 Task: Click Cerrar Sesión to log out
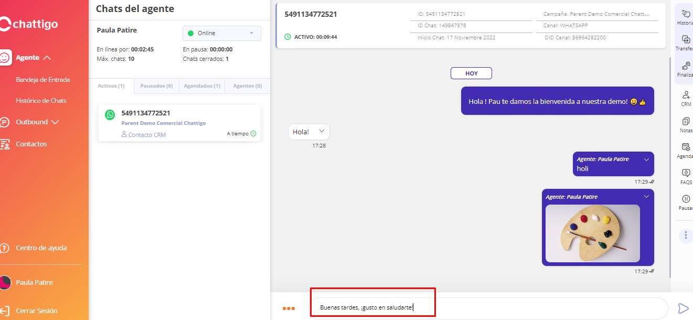[x=36, y=311]
